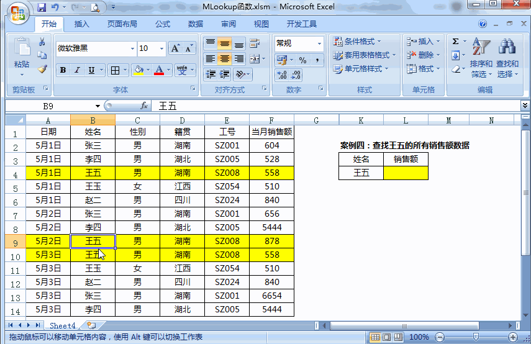The width and height of the screenshot is (531, 344).
Task: Undo the last action
Action: pos(55,7)
